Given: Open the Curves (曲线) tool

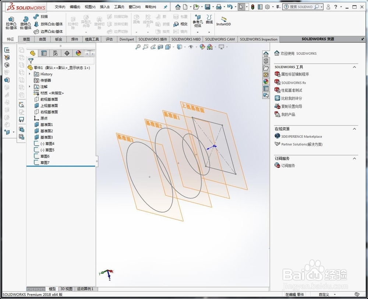Looking at the screenshot, I should tap(209, 19).
